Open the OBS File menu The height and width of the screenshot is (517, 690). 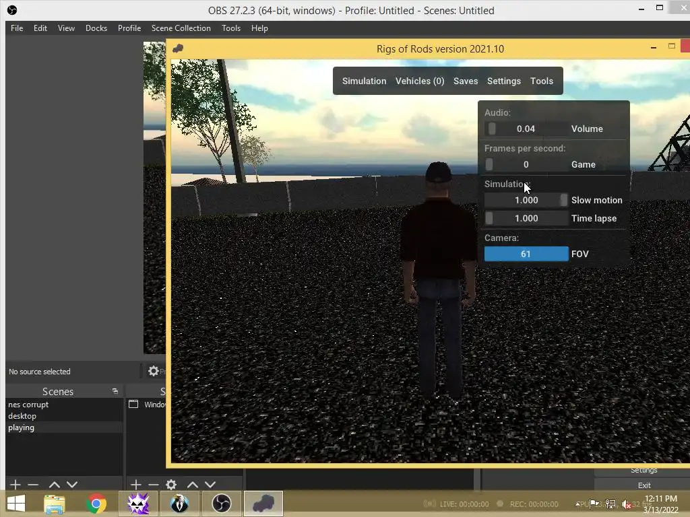tap(17, 28)
